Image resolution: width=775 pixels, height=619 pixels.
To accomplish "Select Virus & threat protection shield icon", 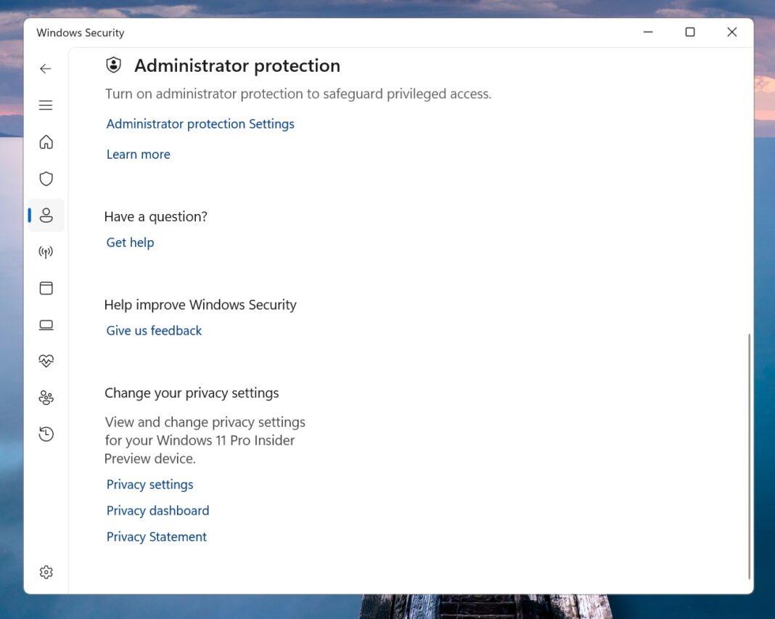I will click(x=46, y=179).
